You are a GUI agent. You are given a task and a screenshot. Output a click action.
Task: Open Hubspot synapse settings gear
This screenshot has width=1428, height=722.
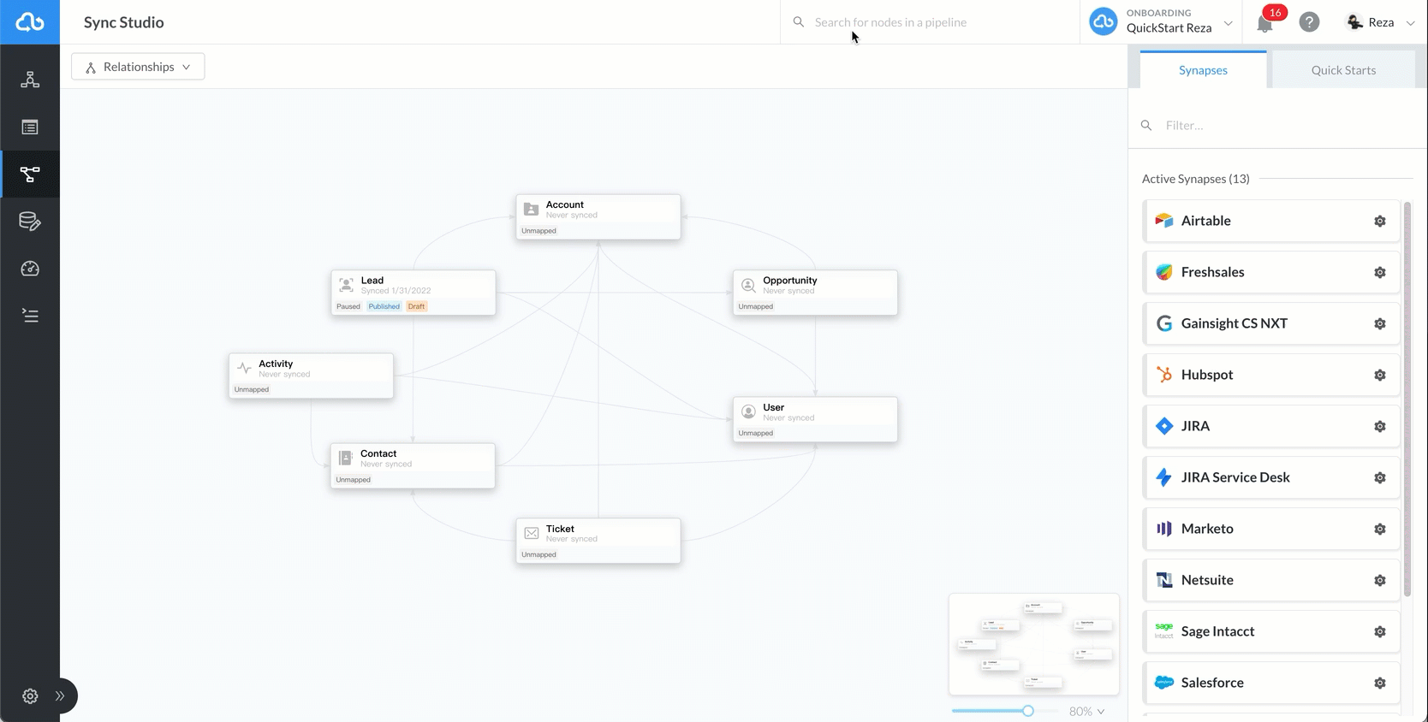(x=1380, y=375)
